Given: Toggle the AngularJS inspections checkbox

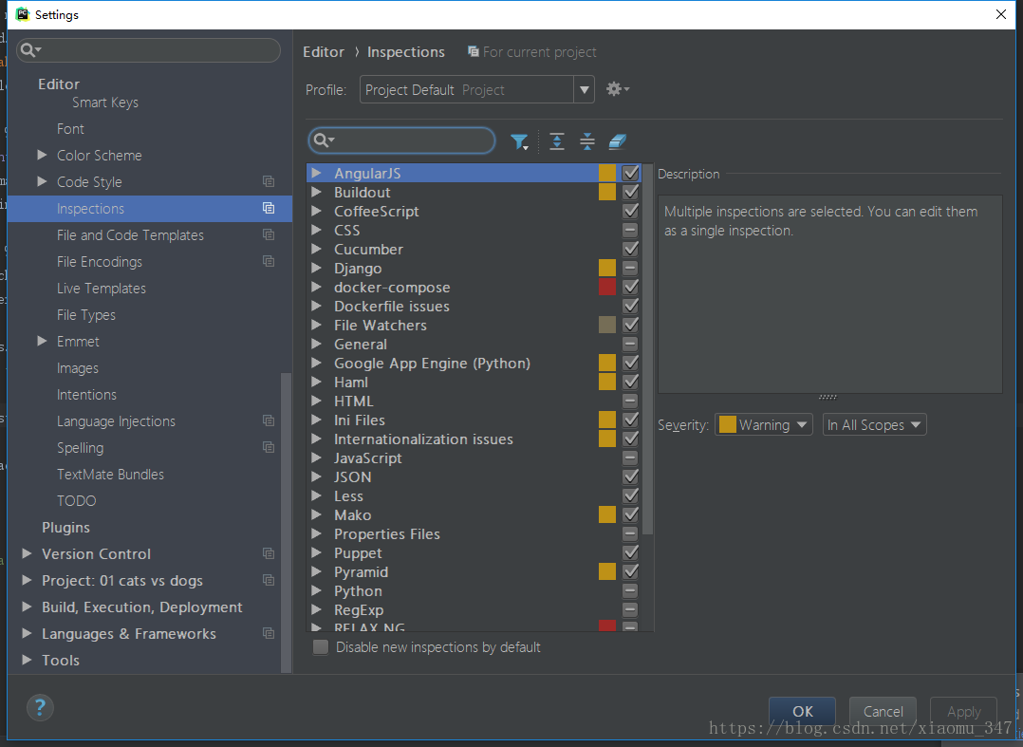Looking at the screenshot, I should pos(630,173).
